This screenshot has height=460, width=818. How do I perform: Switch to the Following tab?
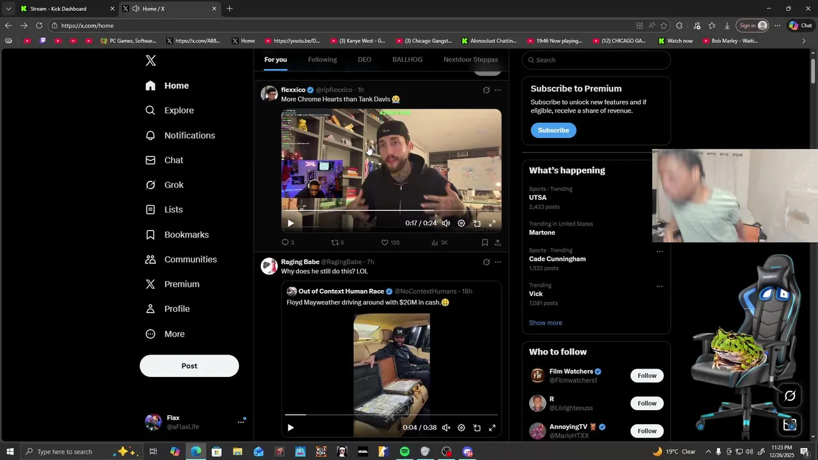tap(322, 59)
